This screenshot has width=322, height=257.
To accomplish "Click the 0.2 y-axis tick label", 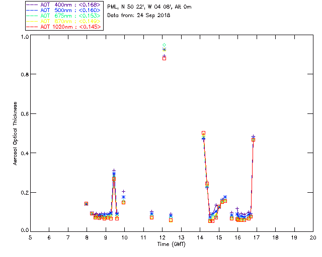I will coord(25,193).
